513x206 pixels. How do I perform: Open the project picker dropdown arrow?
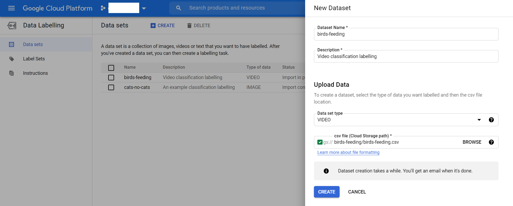(144, 8)
